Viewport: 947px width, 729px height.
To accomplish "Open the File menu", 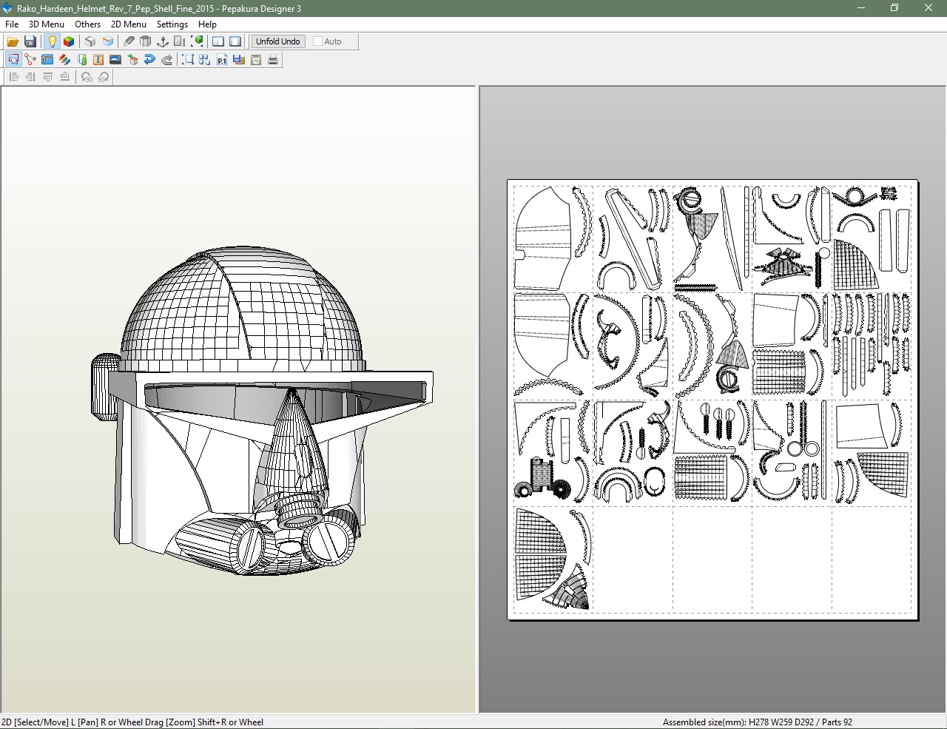I will (x=12, y=24).
